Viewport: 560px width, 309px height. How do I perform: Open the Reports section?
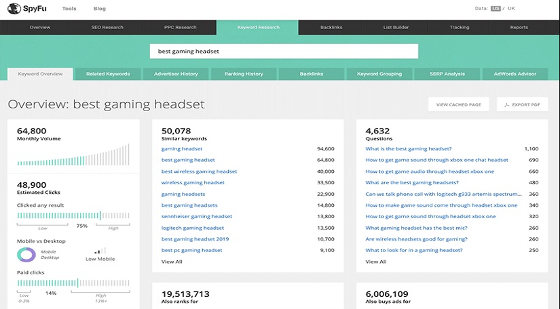click(519, 27)
